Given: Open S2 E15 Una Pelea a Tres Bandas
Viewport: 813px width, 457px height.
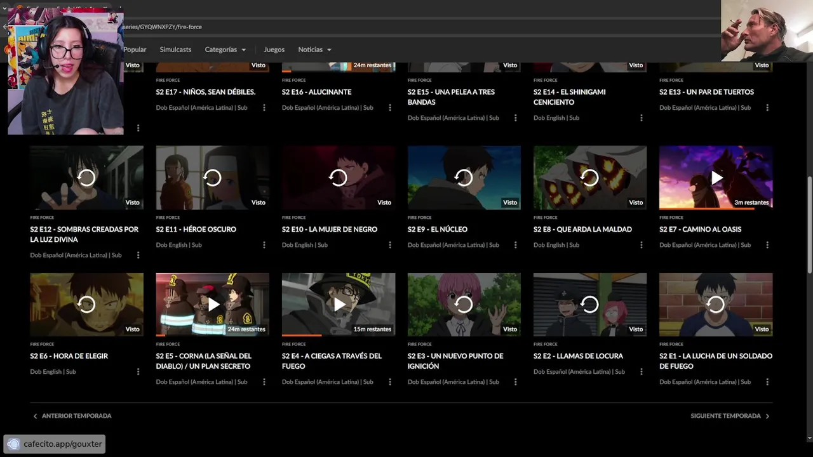Looking at the screenshot, I should click(451, 97).
